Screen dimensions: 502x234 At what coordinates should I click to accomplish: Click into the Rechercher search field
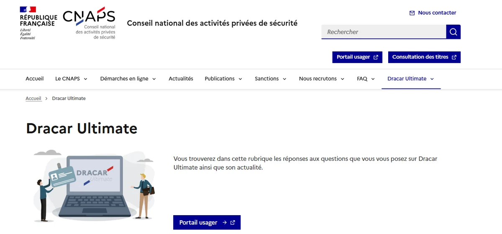pos(384,32)
